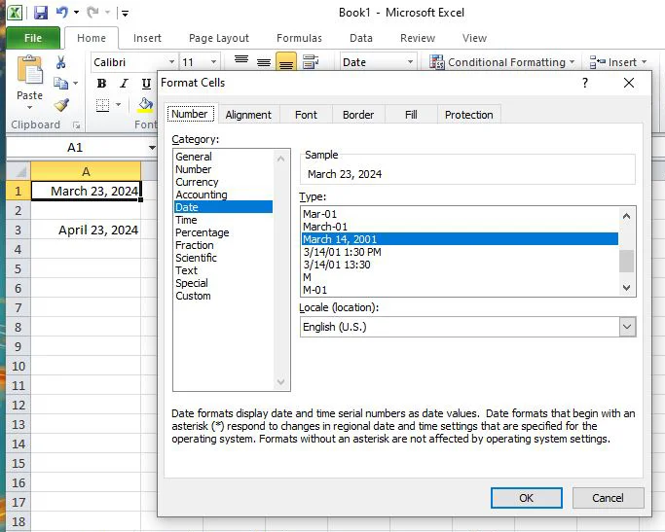Confirm with the OK button
The image size is (665, 532).
click(527, 498)
